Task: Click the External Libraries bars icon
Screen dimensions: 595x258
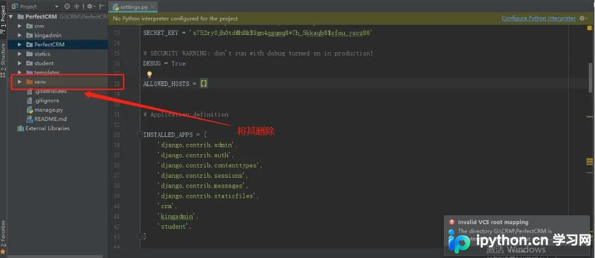Action: 21,128
